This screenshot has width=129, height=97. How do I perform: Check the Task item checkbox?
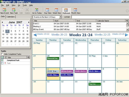(2, 63)
